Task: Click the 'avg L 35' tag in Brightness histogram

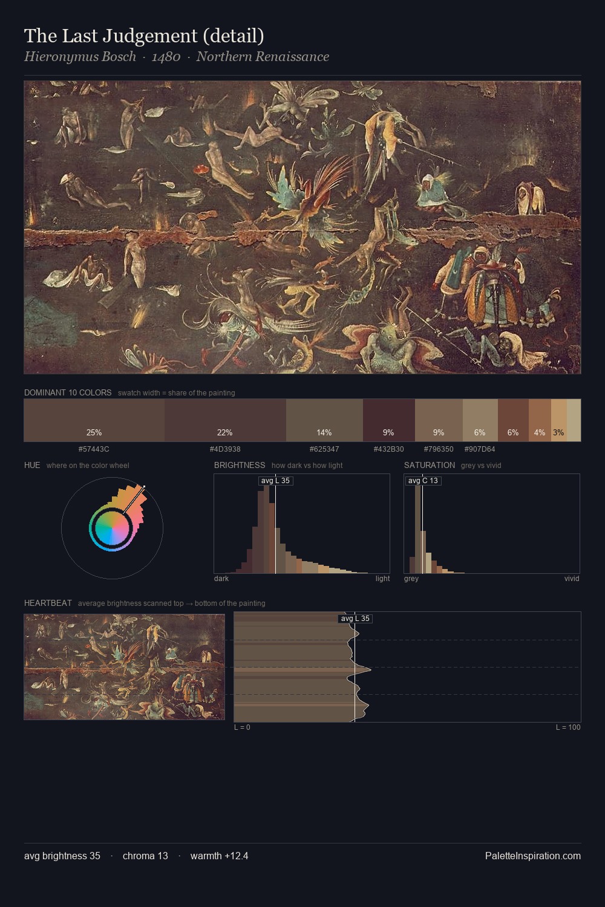Action: click(x=276, y=481)
